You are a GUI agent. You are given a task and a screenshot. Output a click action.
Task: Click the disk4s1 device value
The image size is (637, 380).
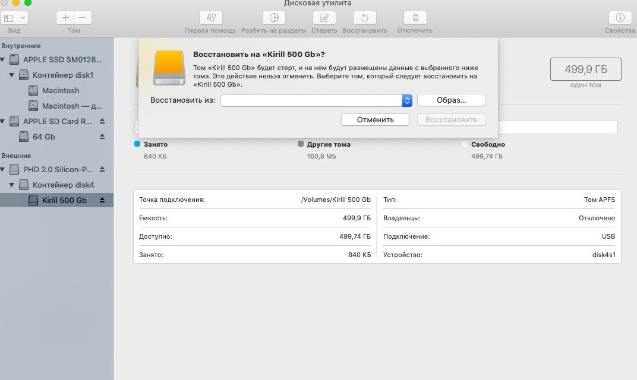(604, 255)
